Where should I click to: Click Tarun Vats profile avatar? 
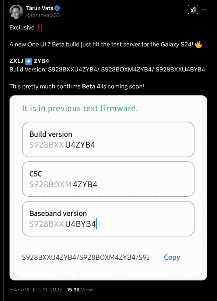coord(16,12)
